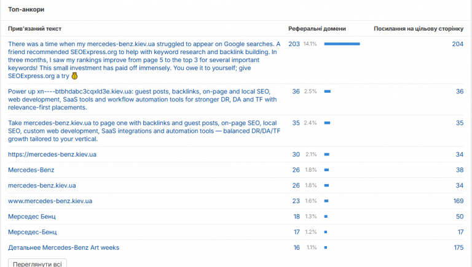Open the 175 backlinks count link
The image size is (472, 267).
[x=458, y=248]
